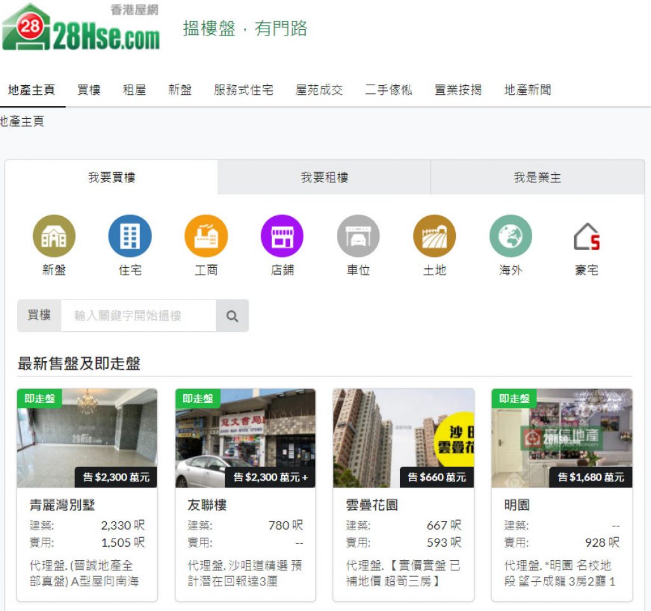Open the 地產新聞 menu item

pyautogui.click(x=528, y=90)
